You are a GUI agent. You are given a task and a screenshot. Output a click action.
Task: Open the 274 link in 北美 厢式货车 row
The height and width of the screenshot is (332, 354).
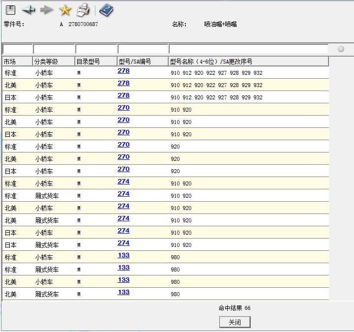click(x=123, y=218)
